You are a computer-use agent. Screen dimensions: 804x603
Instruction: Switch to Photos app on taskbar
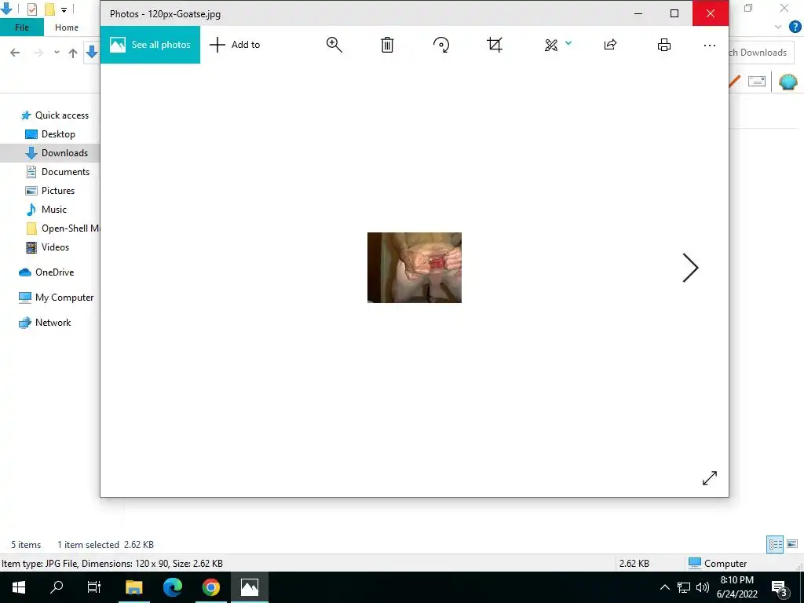pos(250,587)
